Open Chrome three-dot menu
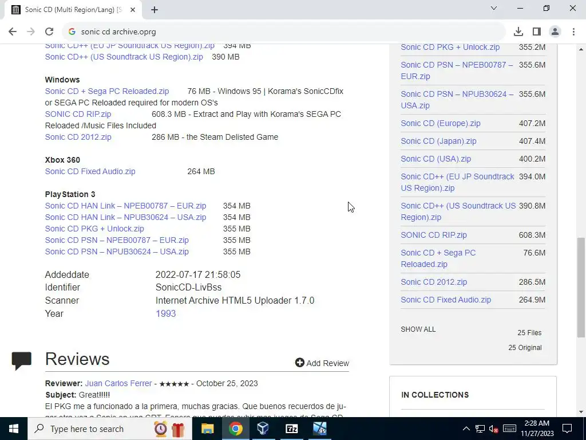Image resolution: width=586 pixels, height=440 pixels. pos(573,32)
